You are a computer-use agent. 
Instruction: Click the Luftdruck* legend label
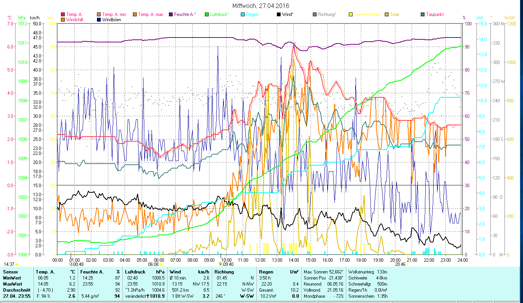[220, 14]
